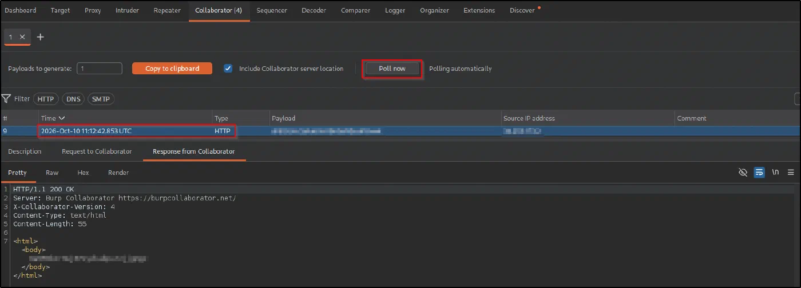Open the message editor hamburger menu
Viewport: 801px width, 288px height.
tap(791, 172)
